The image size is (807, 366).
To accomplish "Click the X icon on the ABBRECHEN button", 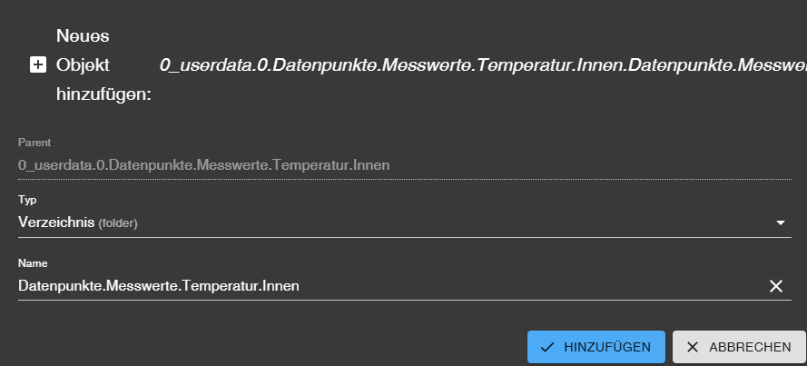I will 693,347.
